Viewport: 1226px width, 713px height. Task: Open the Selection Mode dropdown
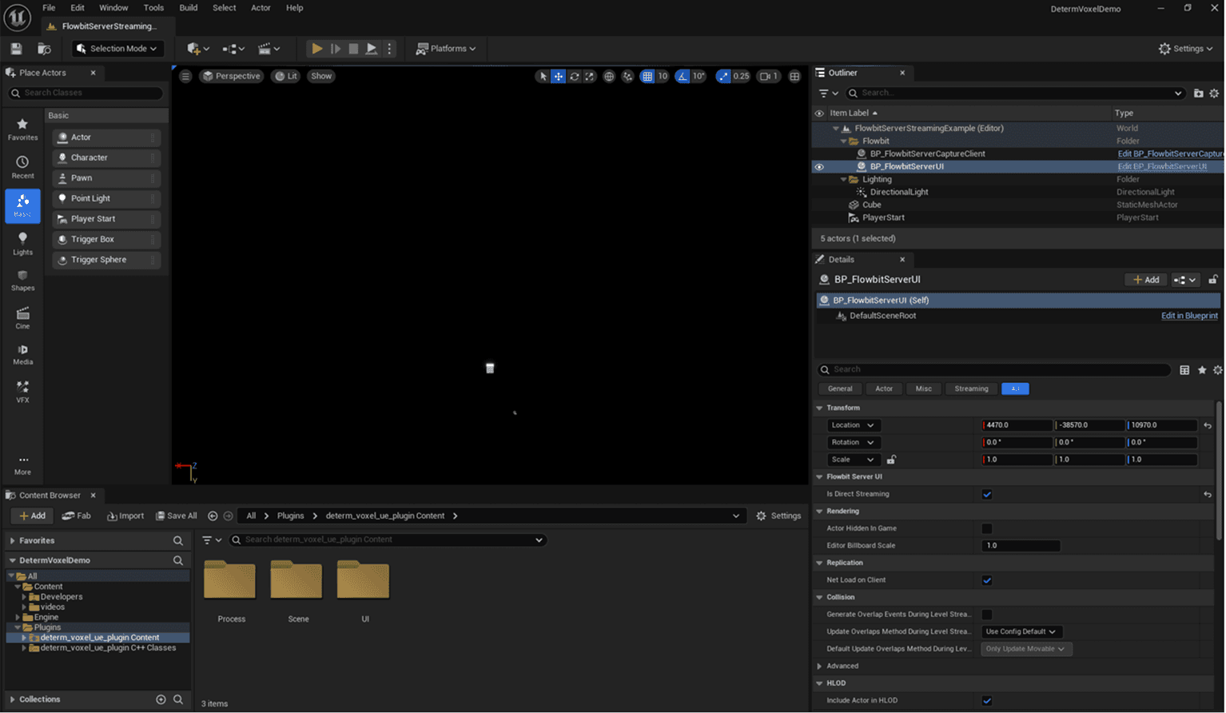117,49
